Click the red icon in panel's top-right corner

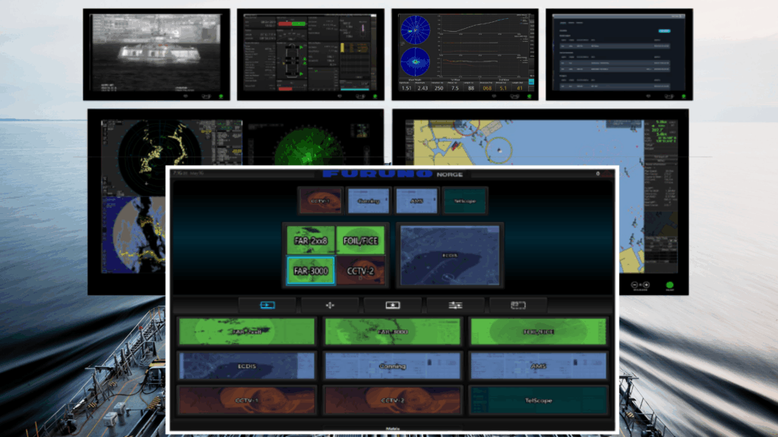(x=607, y=174)
